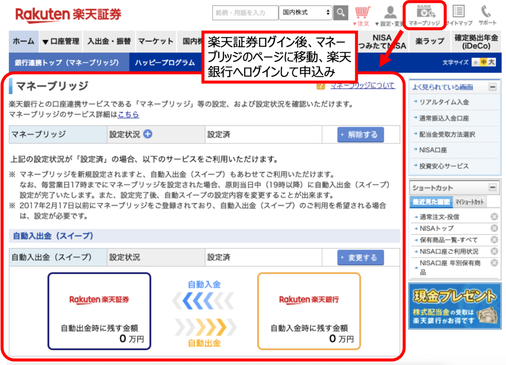506x365 pixels.
Task: Click the plus icon beside 設定状況
Action: (x=148, y=134)
